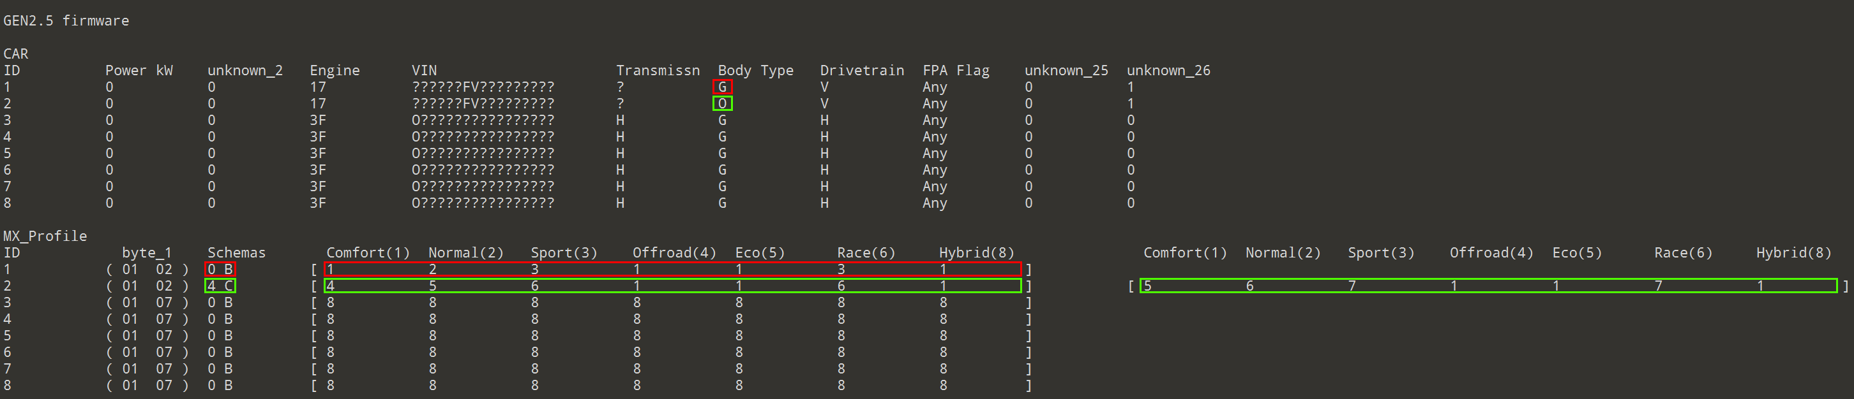Click Hybrid(8) header in the right-side table
The image size is (1854, 399).
click(1793, 253)
